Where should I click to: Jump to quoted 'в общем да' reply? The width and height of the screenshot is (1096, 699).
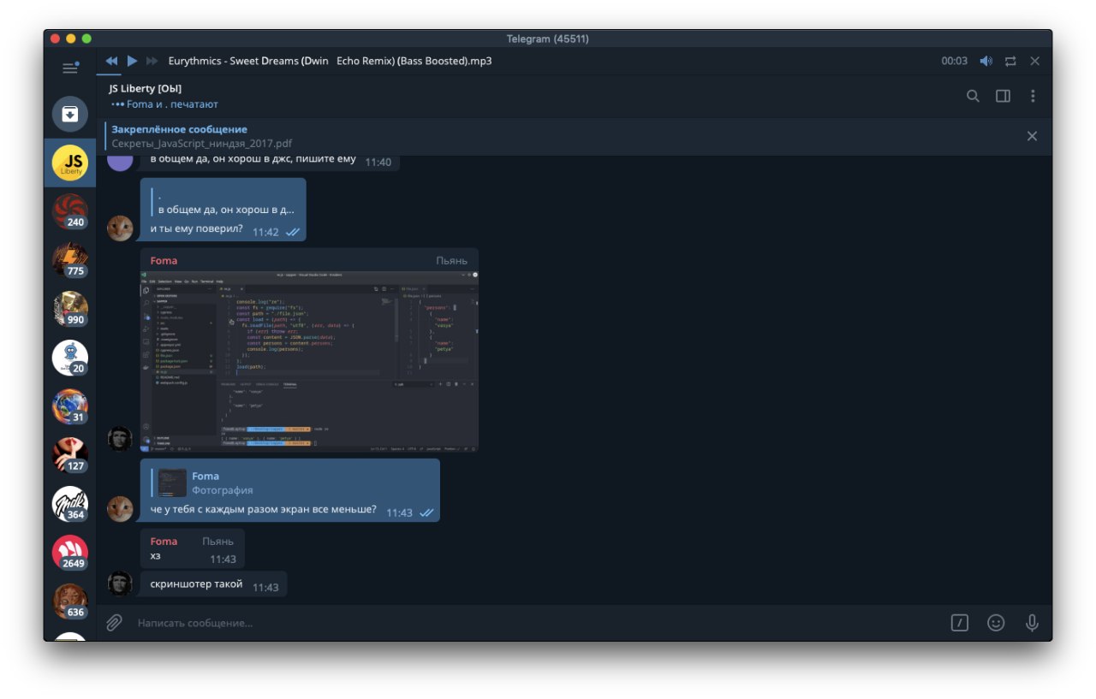coord(223,202)
